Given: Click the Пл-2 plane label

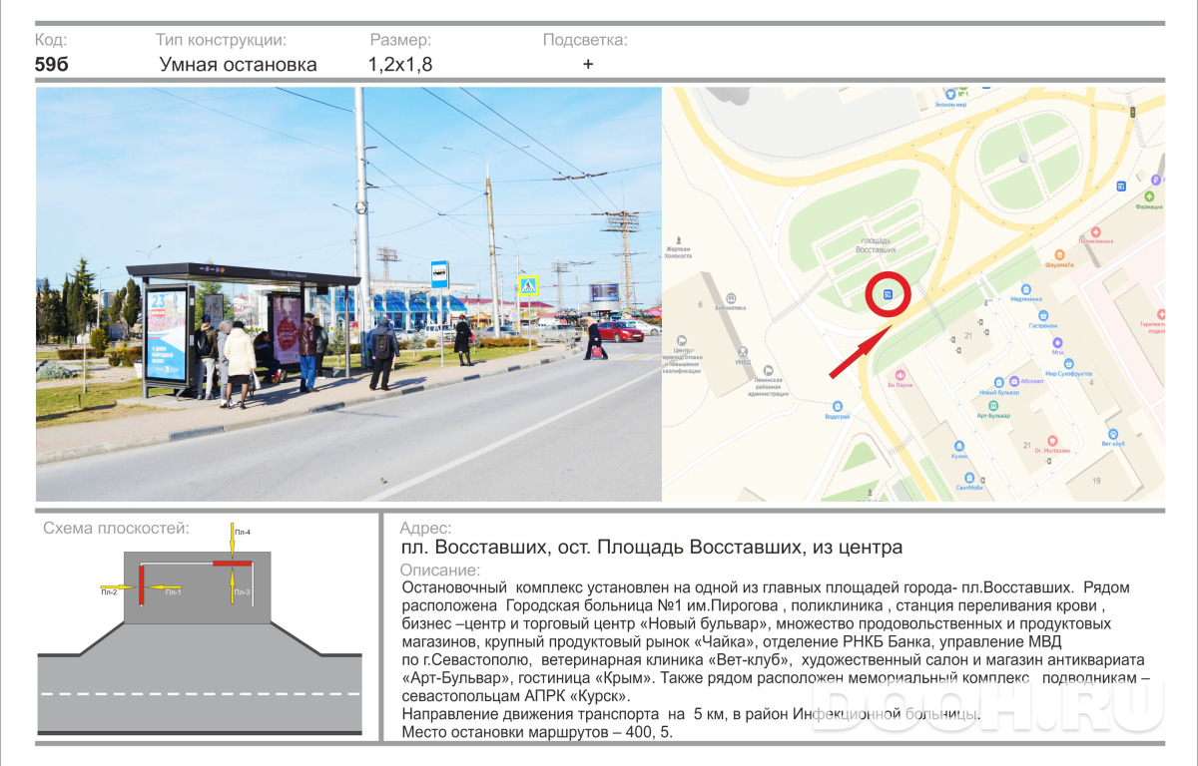Looking at the screenshot, I should (x=109, y=592).
